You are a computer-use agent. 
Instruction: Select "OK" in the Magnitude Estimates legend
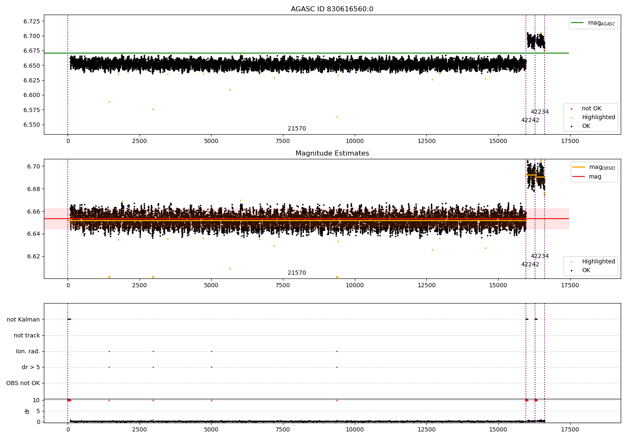(x=586, y=271)
